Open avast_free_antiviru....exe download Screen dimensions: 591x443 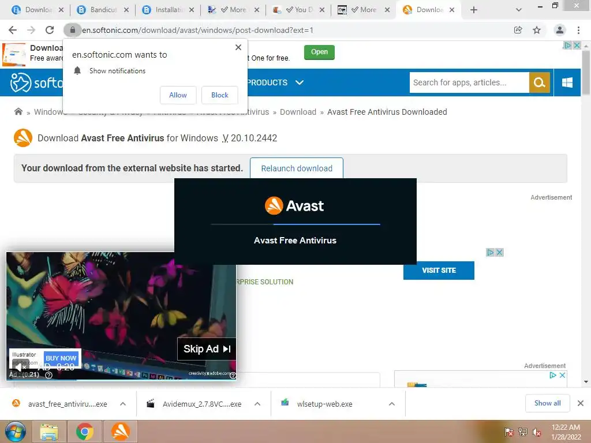60,404
